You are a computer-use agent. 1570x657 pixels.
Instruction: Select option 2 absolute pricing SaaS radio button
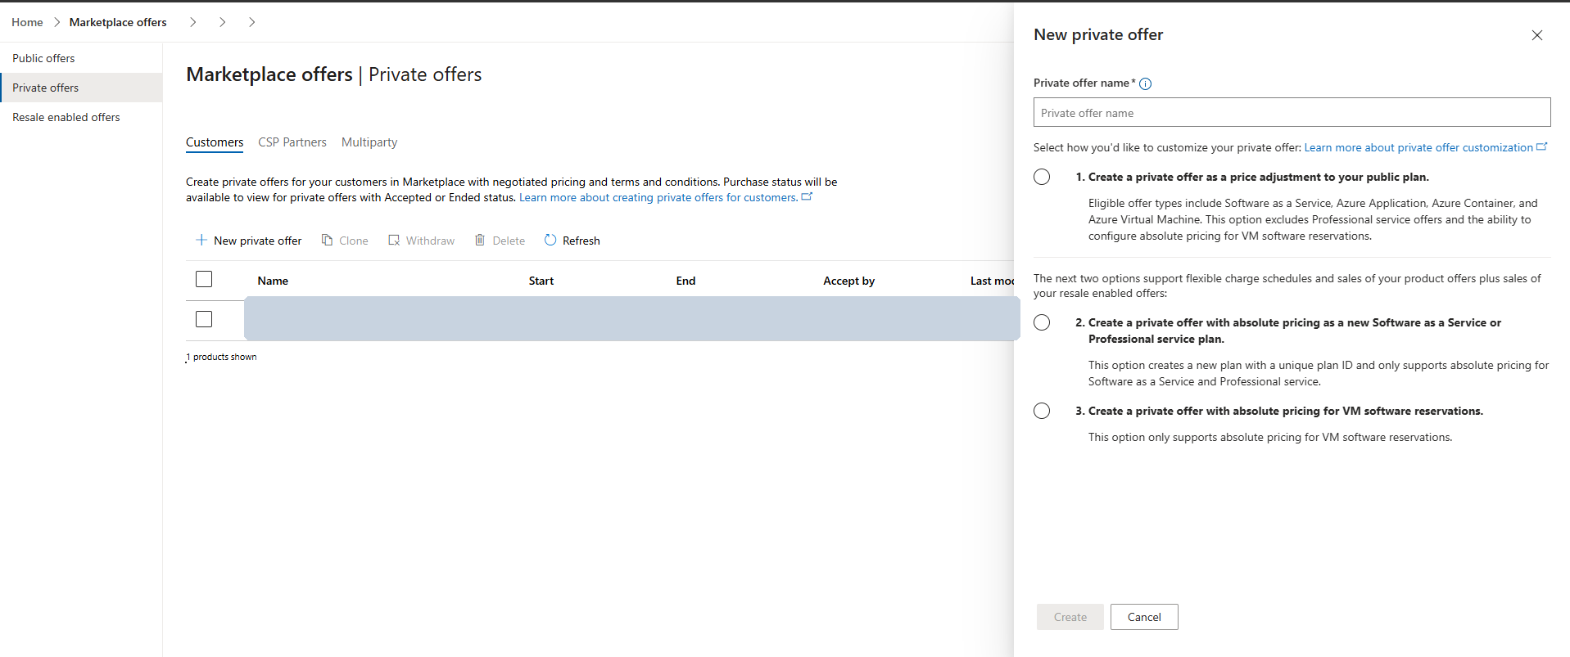point(1042,322)
